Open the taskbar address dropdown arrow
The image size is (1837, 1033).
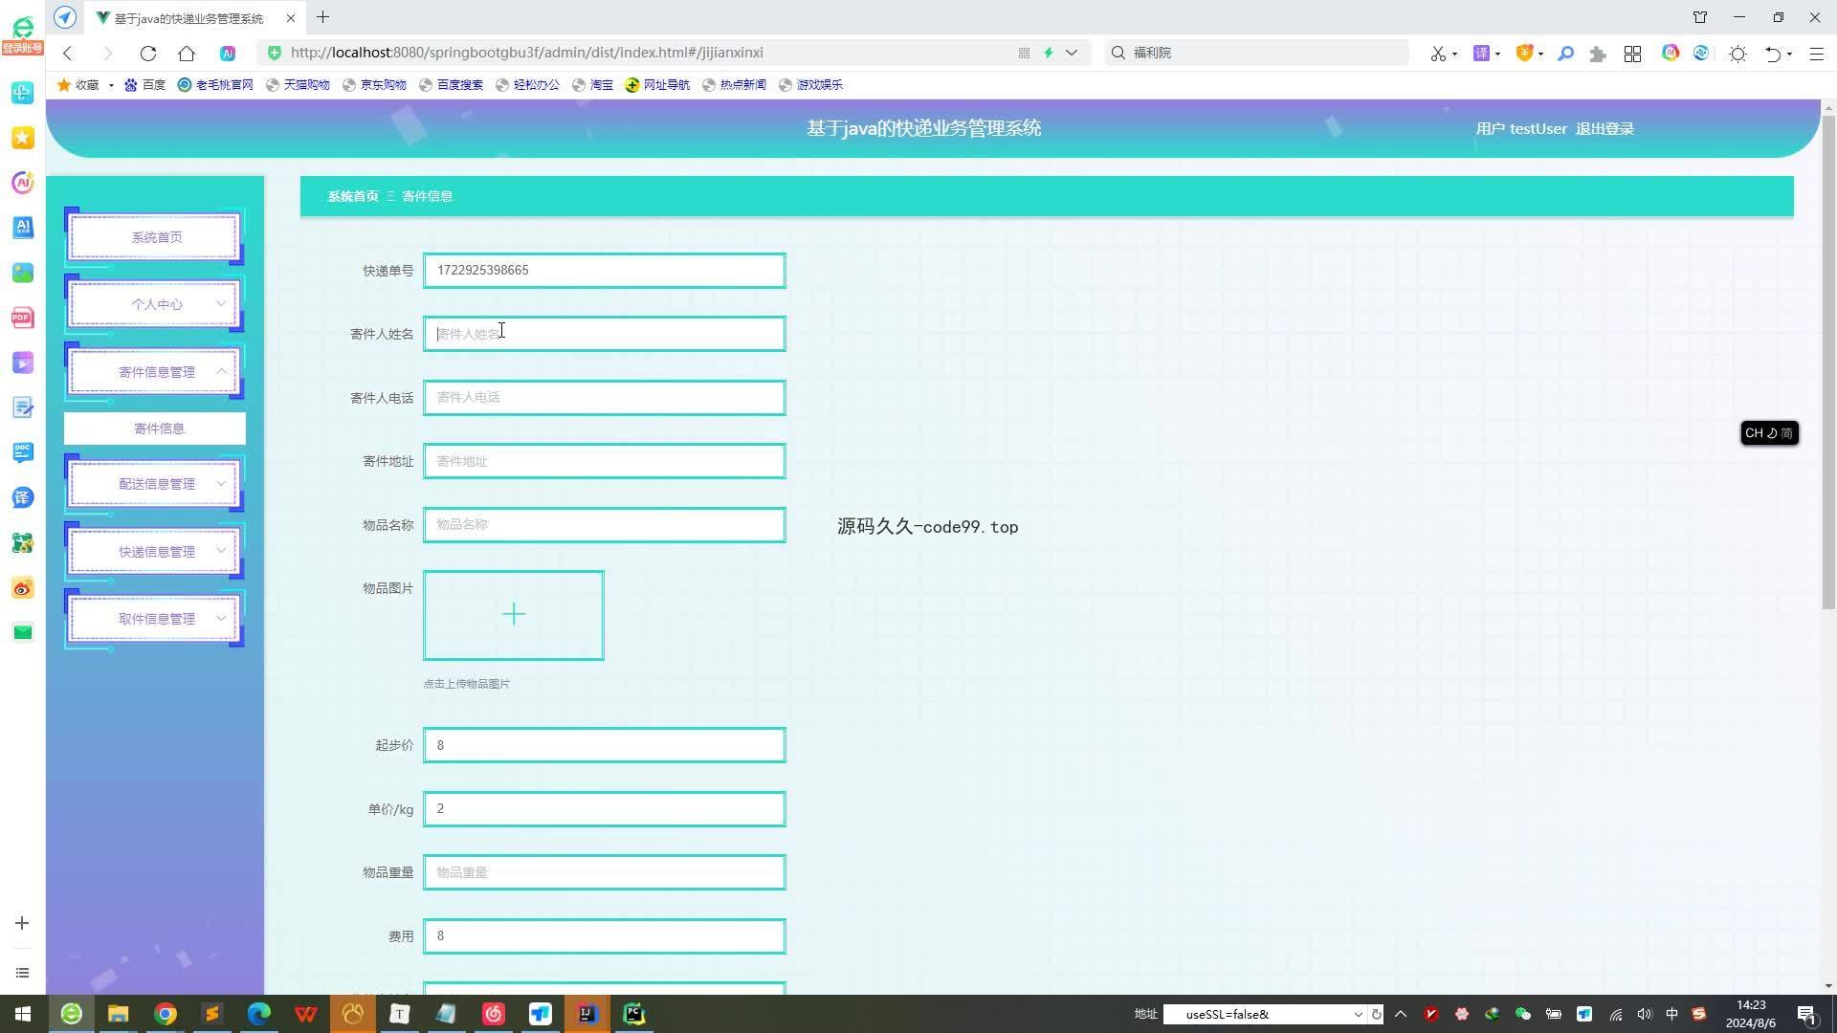1358,1014
